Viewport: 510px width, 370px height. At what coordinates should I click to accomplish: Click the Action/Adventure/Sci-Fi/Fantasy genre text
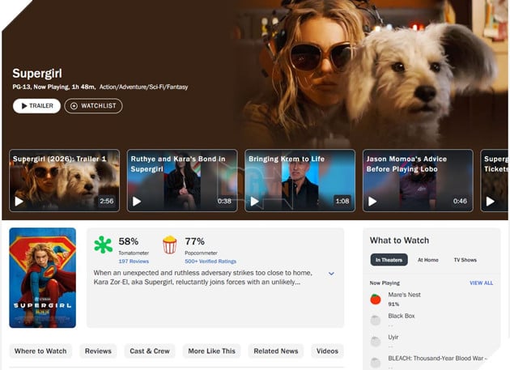144,87
